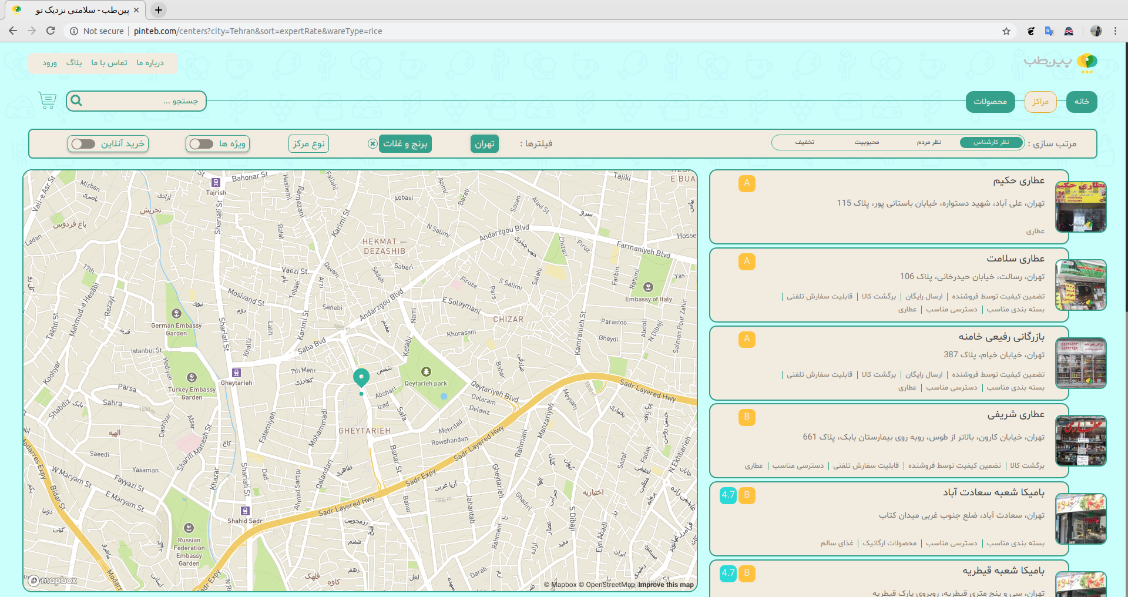Click OpenStreetMap attribution link
The height and width of the screenshot is (597, 1128).
pos(606,585)
